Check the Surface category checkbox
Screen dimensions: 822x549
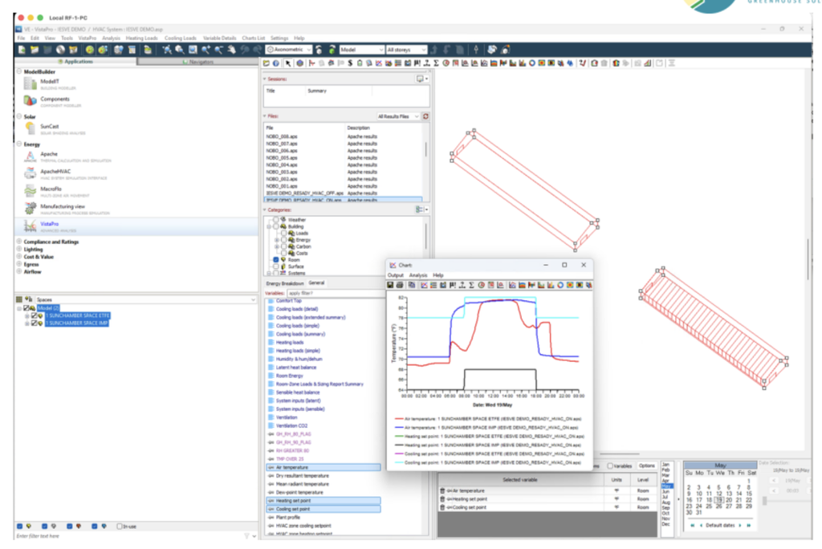pyautogui.click(x=276, y=267)
